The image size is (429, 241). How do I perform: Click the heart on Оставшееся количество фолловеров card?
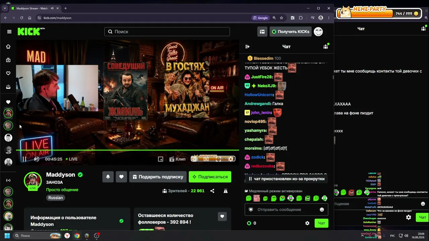coord(222,217)
